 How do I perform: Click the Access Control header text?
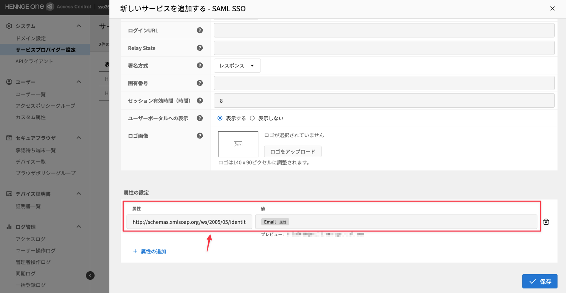pyautogui.click(x=74, y=6)
